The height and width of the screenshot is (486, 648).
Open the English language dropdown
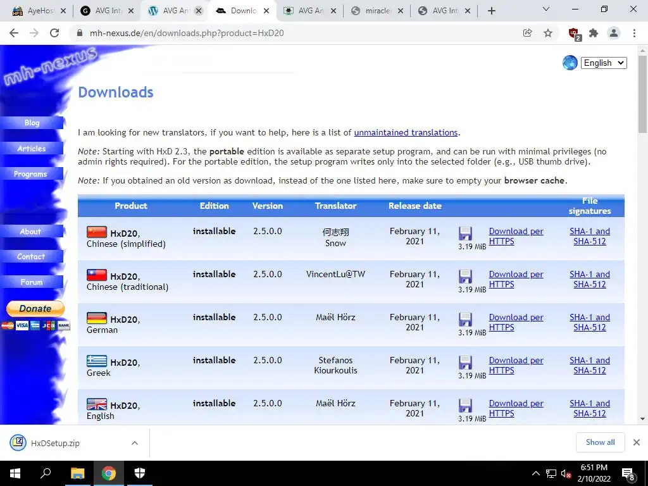pos(604,63)
